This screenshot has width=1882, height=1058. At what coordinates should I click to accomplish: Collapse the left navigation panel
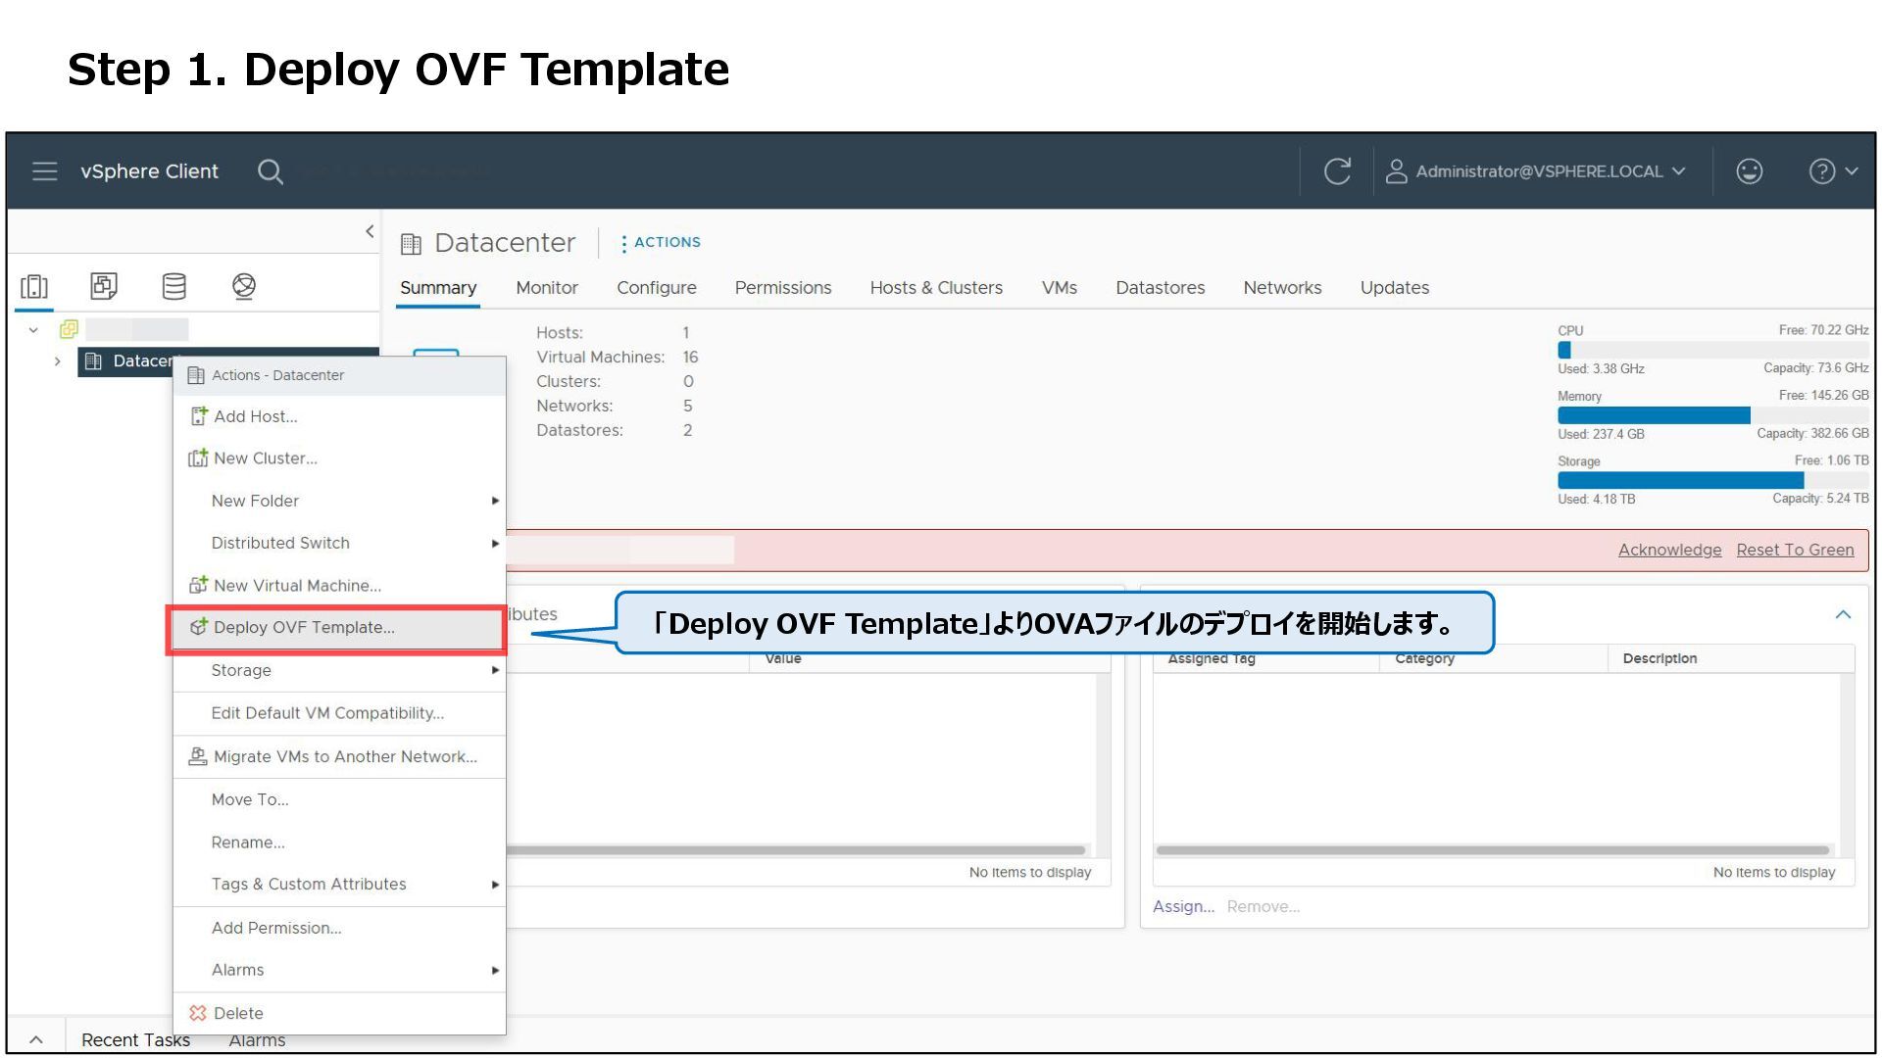pos(370,232)
